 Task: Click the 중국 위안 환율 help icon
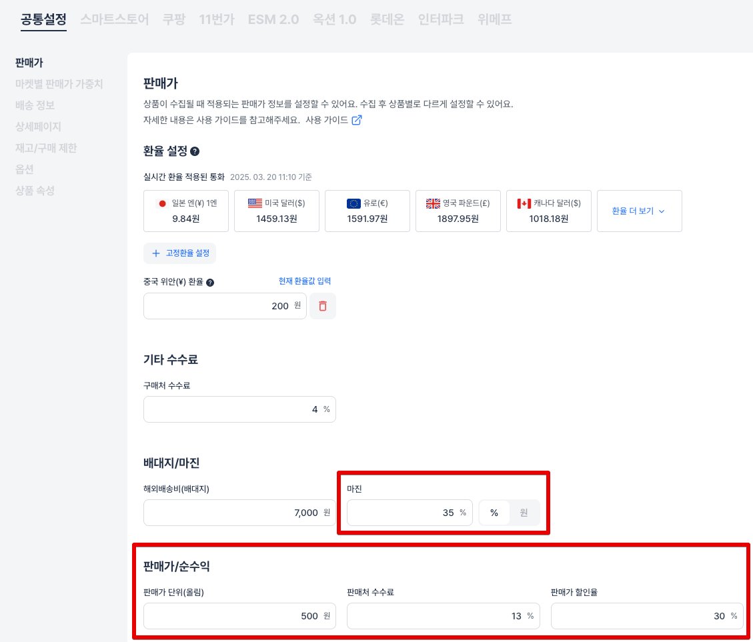(210, 283)
